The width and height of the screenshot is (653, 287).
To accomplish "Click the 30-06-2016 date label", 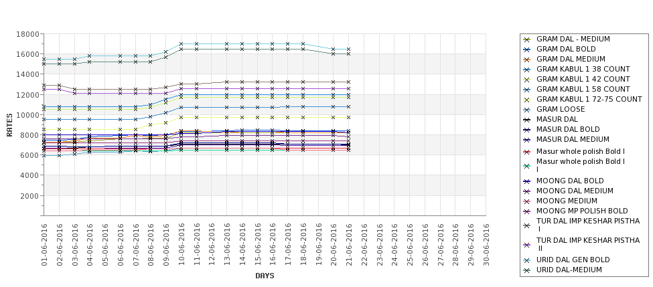I will (486, 245).
